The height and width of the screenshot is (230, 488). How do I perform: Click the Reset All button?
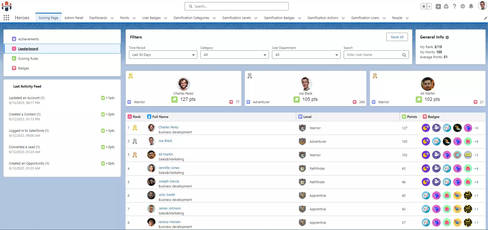tap(397, 37)
